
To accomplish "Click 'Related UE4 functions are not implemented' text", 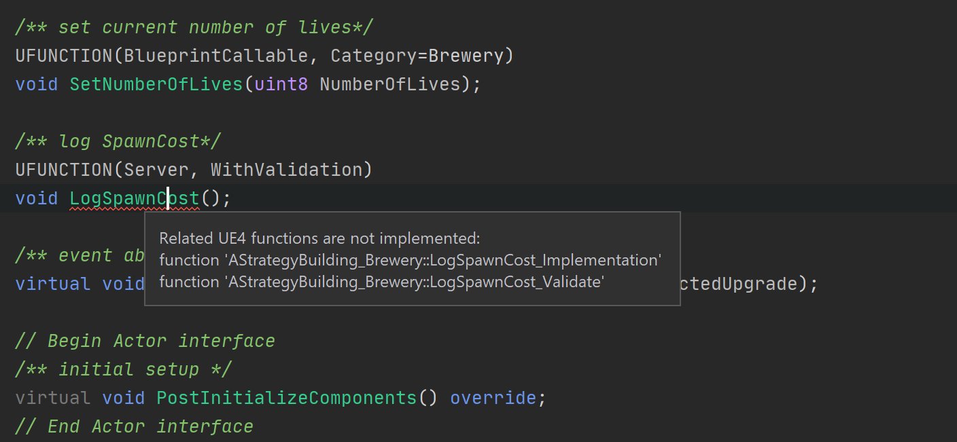I will [319, 238].
